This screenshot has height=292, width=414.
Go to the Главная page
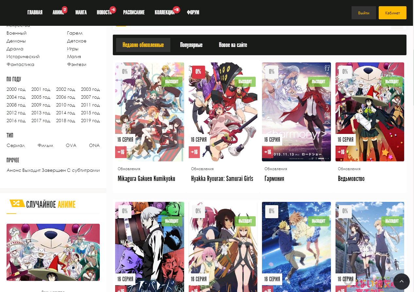(35, 12)
